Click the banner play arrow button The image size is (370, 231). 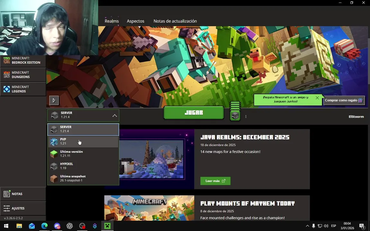click(x=54, y=100)
